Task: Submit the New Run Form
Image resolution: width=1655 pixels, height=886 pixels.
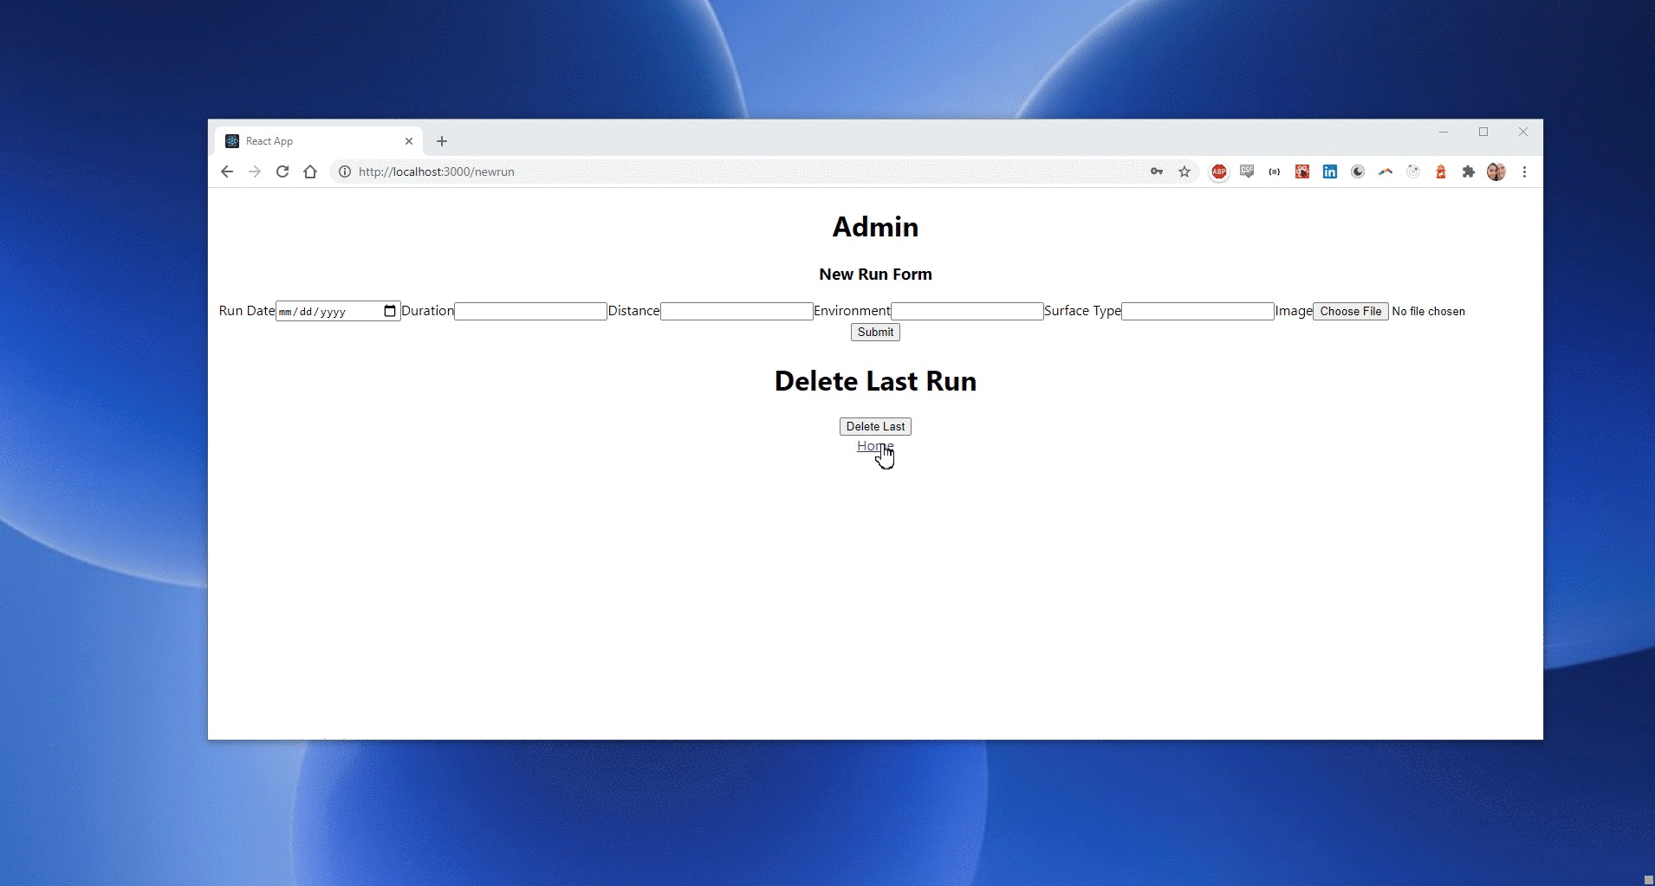Action: click(875, 332)
